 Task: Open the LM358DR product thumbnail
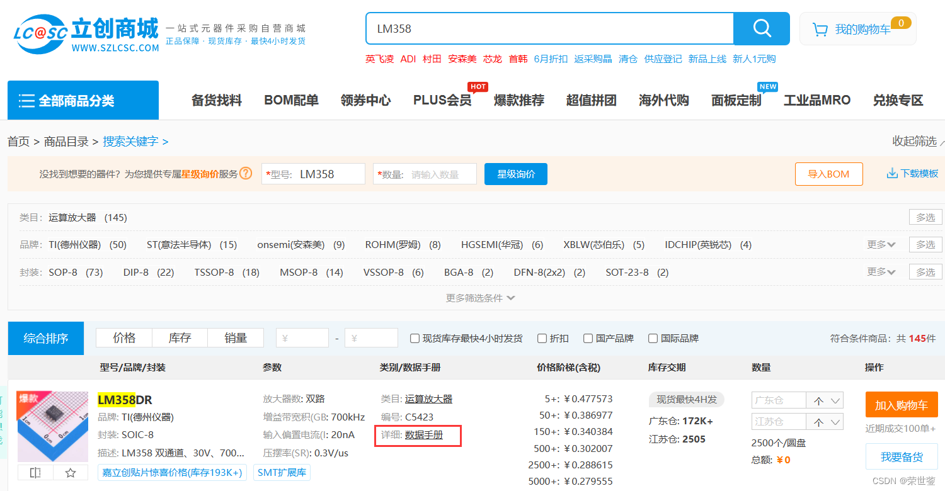(53, 427)
